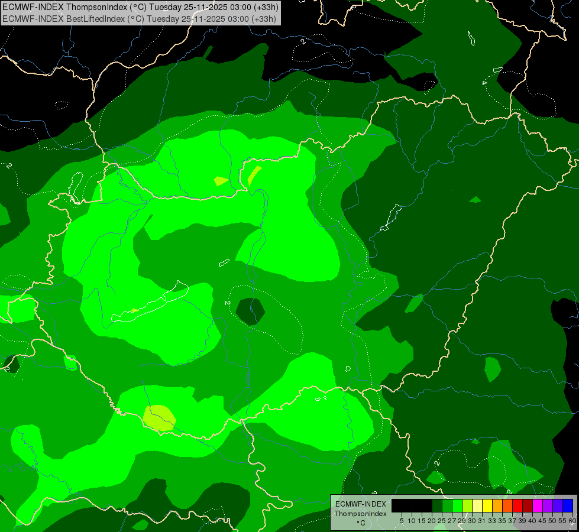This screenshot has width=579, height=532.
Task: Click the legend tick value 60
Action: tap(574, 521)
